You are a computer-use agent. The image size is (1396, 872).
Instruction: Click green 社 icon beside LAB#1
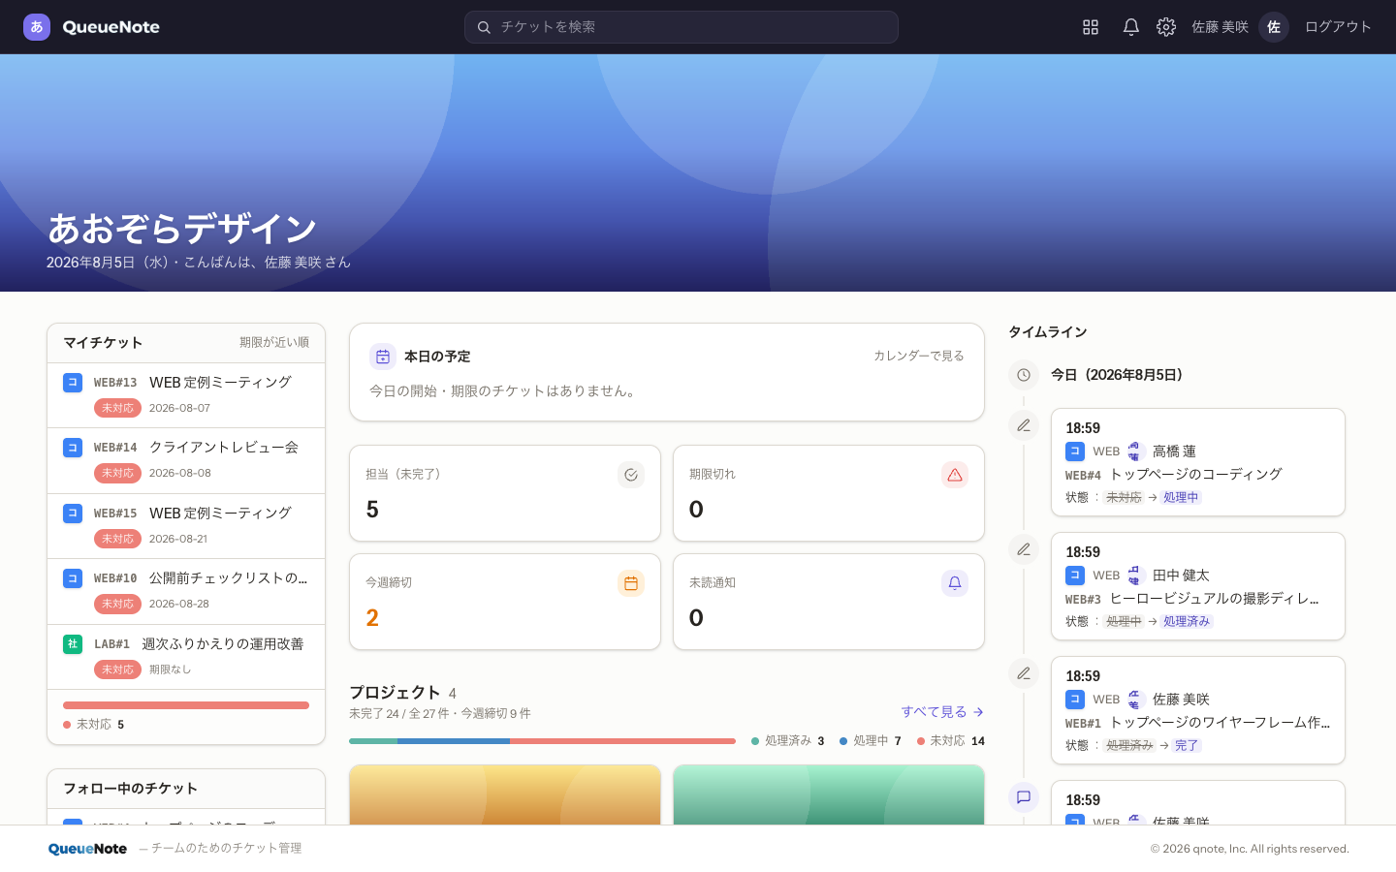(x=73, y=643)
